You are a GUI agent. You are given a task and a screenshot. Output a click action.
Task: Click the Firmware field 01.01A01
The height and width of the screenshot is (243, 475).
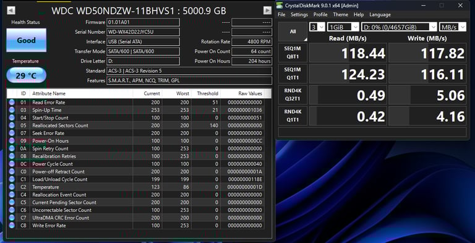pos(143,22)
